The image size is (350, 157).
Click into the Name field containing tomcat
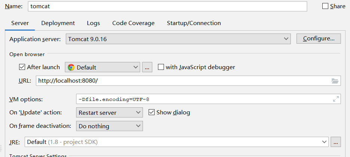point(167,6)
